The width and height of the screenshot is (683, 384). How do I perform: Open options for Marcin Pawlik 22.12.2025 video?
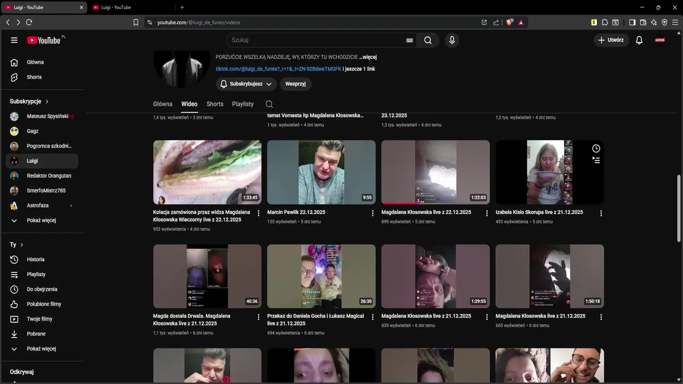tap(372, 213)
